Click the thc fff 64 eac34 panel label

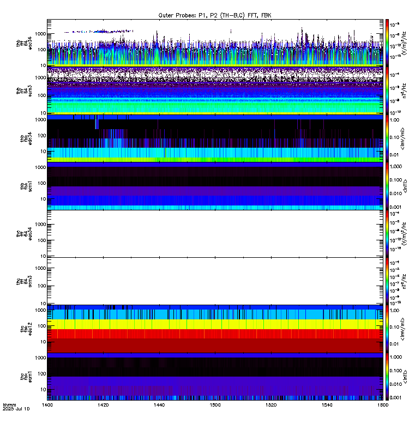click(24, 234)
